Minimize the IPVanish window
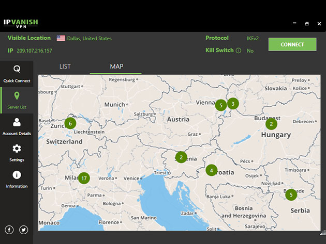The width and height of the screenshot is (326, 244). pos(294,23)
